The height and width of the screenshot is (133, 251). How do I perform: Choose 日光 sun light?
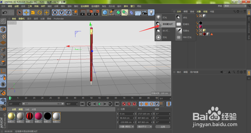click(x=165, y=37)
